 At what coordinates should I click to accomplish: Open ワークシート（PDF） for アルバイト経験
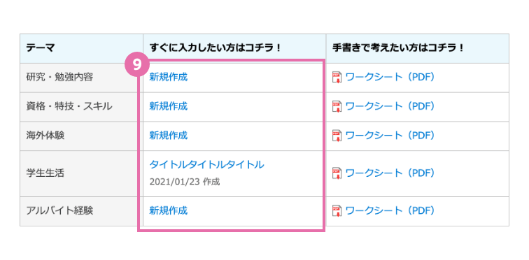pos(390,211)
